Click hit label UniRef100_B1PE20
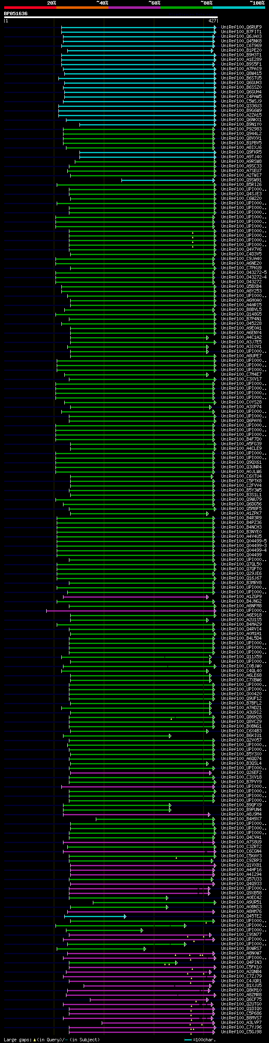 [x=241, y=50]
